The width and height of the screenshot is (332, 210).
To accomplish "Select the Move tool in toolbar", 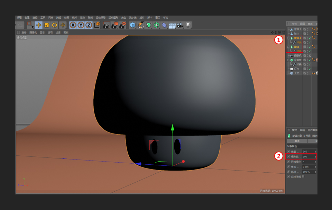I will tap(38, 25).
